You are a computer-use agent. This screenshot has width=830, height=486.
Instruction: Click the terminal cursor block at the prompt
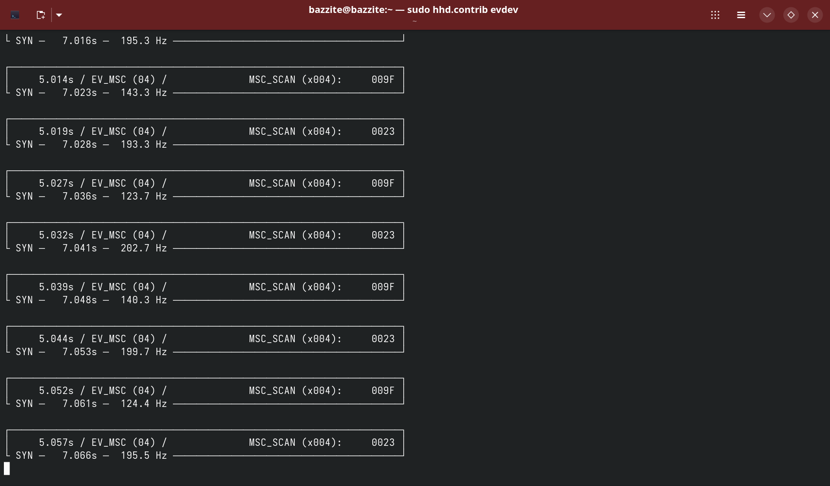click(7, 468)
